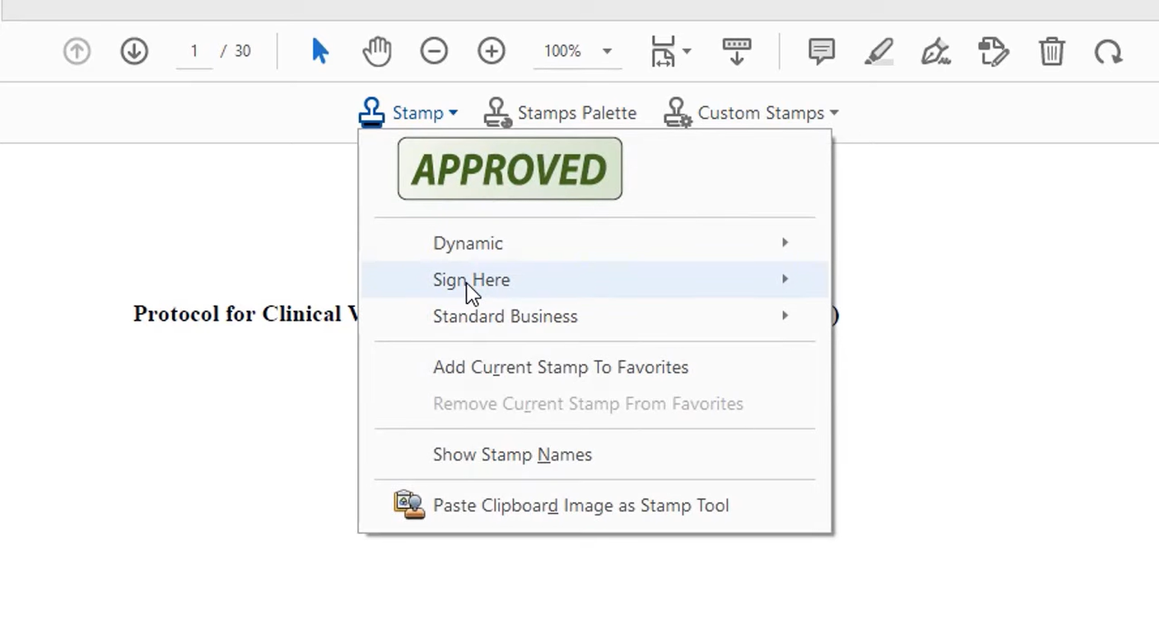This screenshot has height=617, width=1159.
Task: Expand the Sign Here submenu arrow
Action: (x=785, y=279)
